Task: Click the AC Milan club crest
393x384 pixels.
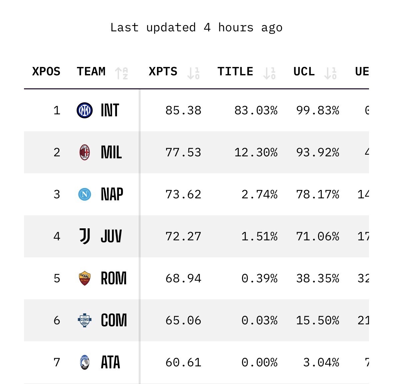Action: (85, 152)
